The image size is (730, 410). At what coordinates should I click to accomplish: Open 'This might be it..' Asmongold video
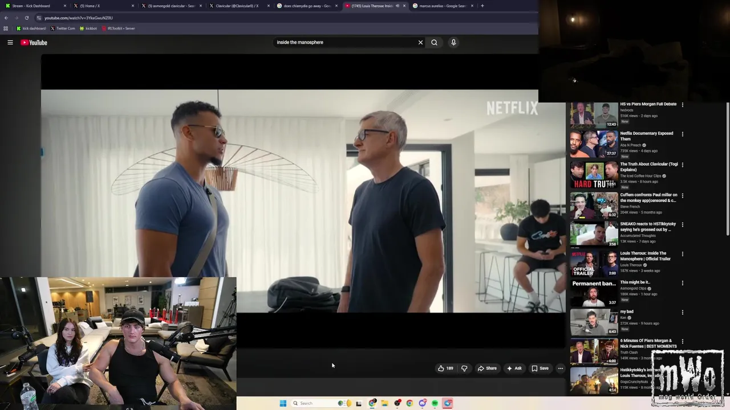tap(635, 282)
